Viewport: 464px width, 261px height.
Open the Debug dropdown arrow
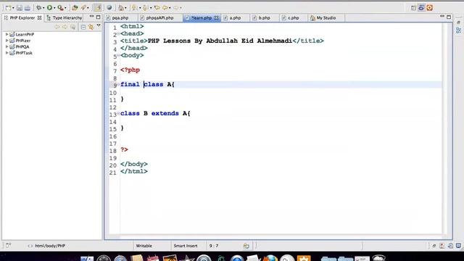coord(43,8)
